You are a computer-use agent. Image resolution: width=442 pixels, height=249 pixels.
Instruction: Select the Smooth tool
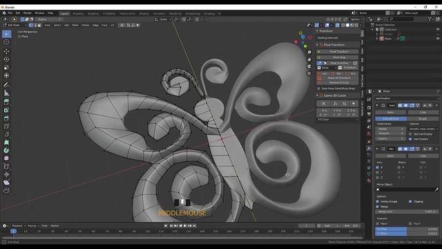6,158
